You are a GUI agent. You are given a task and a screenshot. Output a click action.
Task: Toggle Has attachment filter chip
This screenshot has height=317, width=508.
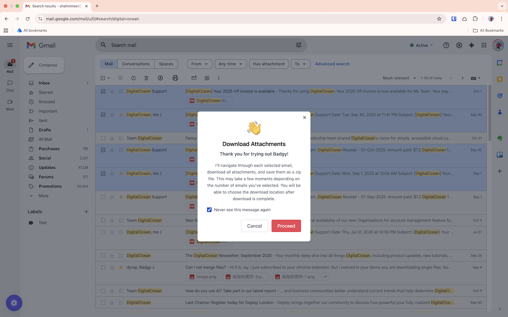pos(269,64)
